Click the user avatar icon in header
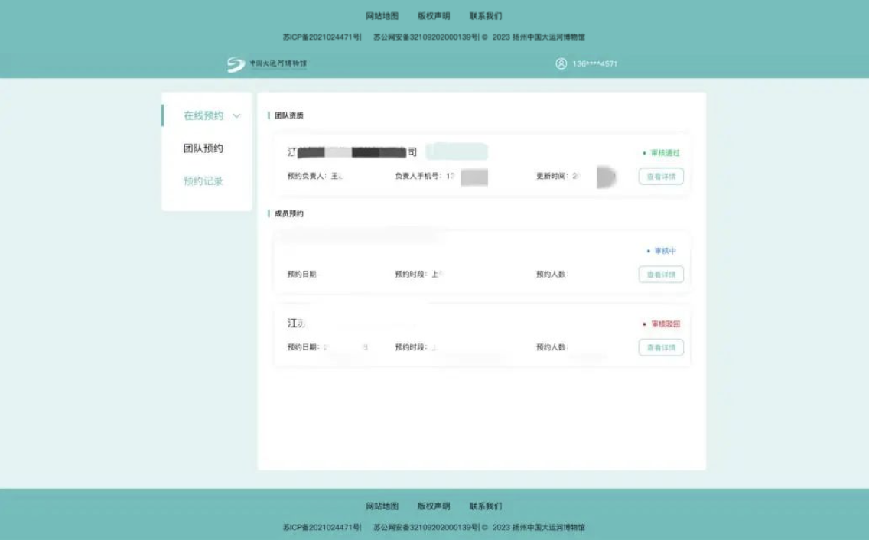The width and height of the screenshot is (869, 540). [x=561, y=63]
